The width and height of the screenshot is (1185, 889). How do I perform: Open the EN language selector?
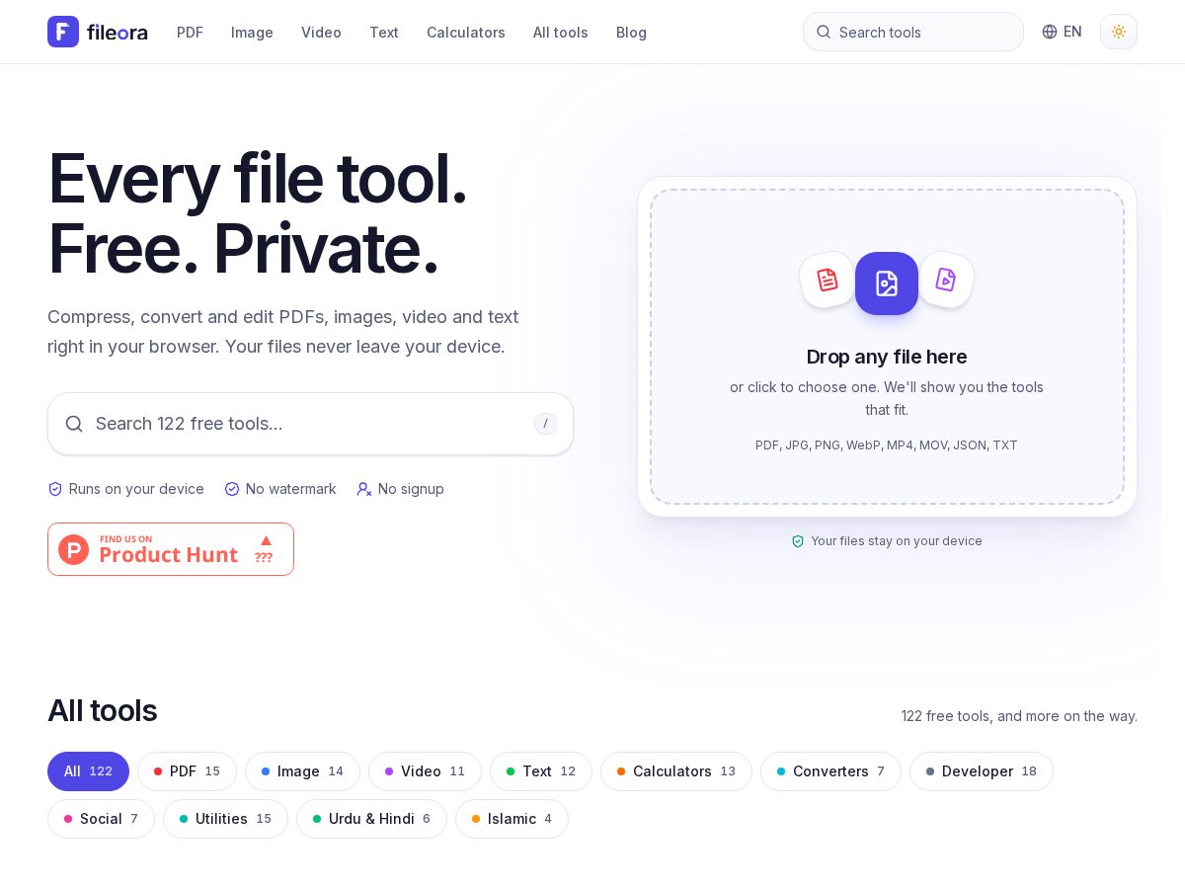pyautogui.click(x=1062, y=32)
